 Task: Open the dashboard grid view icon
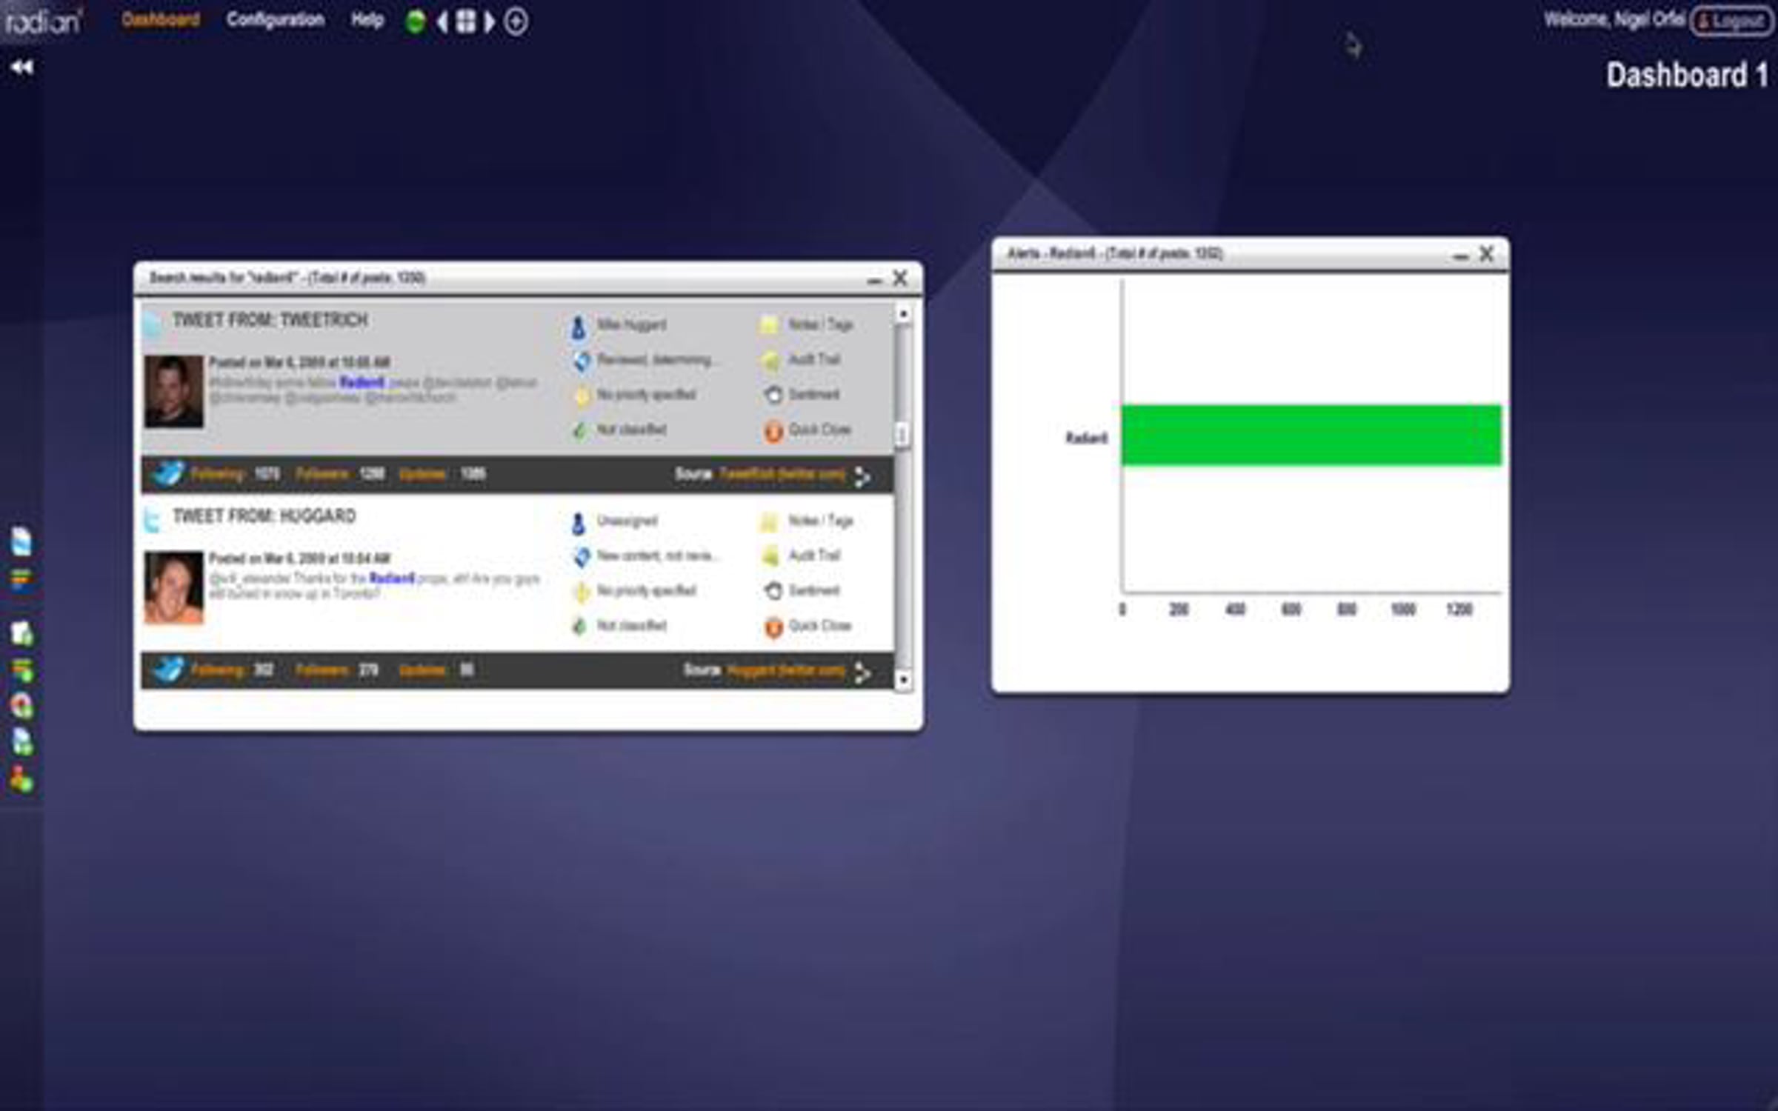tap(466, 21)
